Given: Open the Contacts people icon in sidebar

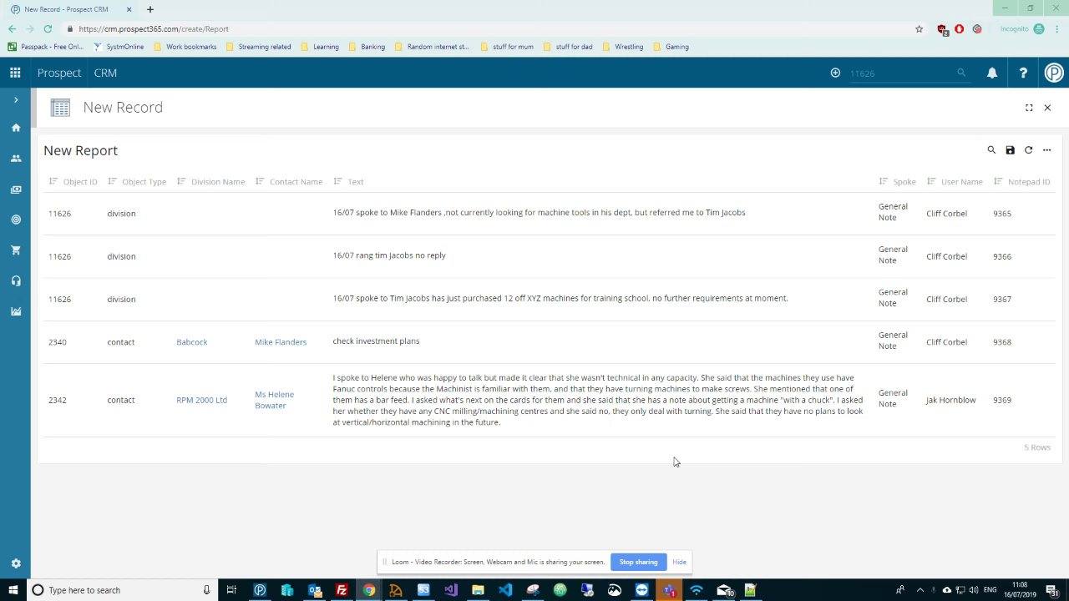Looking at the screenshot, I should pos(16,159).
